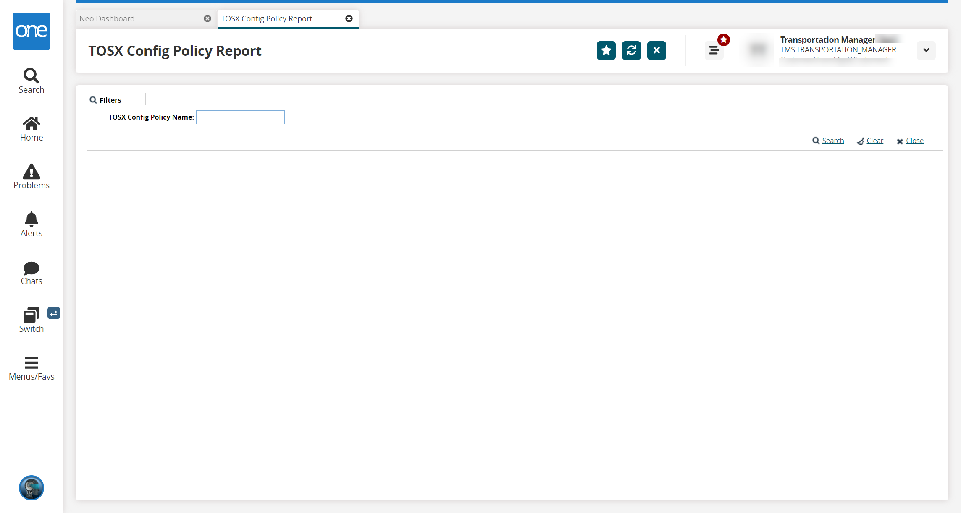Click the teal X close-report button
Image resolution: width=961 pixels, height=513 pixels.
[656, 51]
